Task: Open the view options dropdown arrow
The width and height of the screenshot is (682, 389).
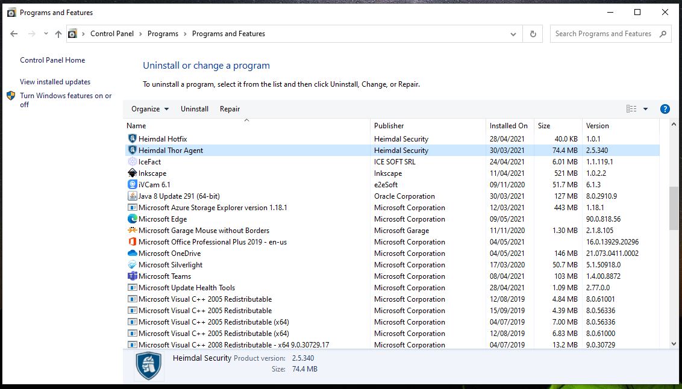Action: tap(645, 109)
